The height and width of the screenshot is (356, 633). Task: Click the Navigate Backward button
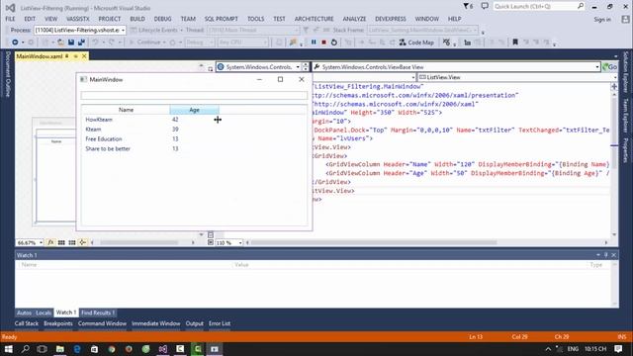tap(15, 42)
